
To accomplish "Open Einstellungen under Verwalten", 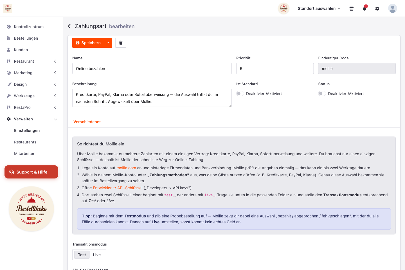I will tap(27, 130).
